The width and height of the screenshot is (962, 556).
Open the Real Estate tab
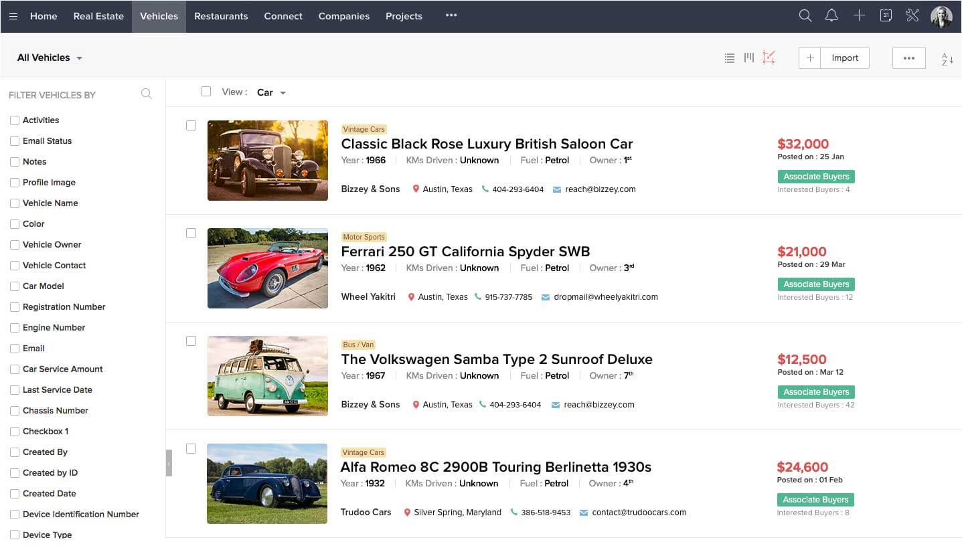98,16
